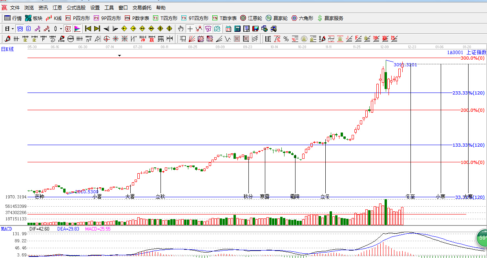Jump to first bar with yellow-green arrow
The width and height of the screenshot is (487, 258).
tap(88, 29)
